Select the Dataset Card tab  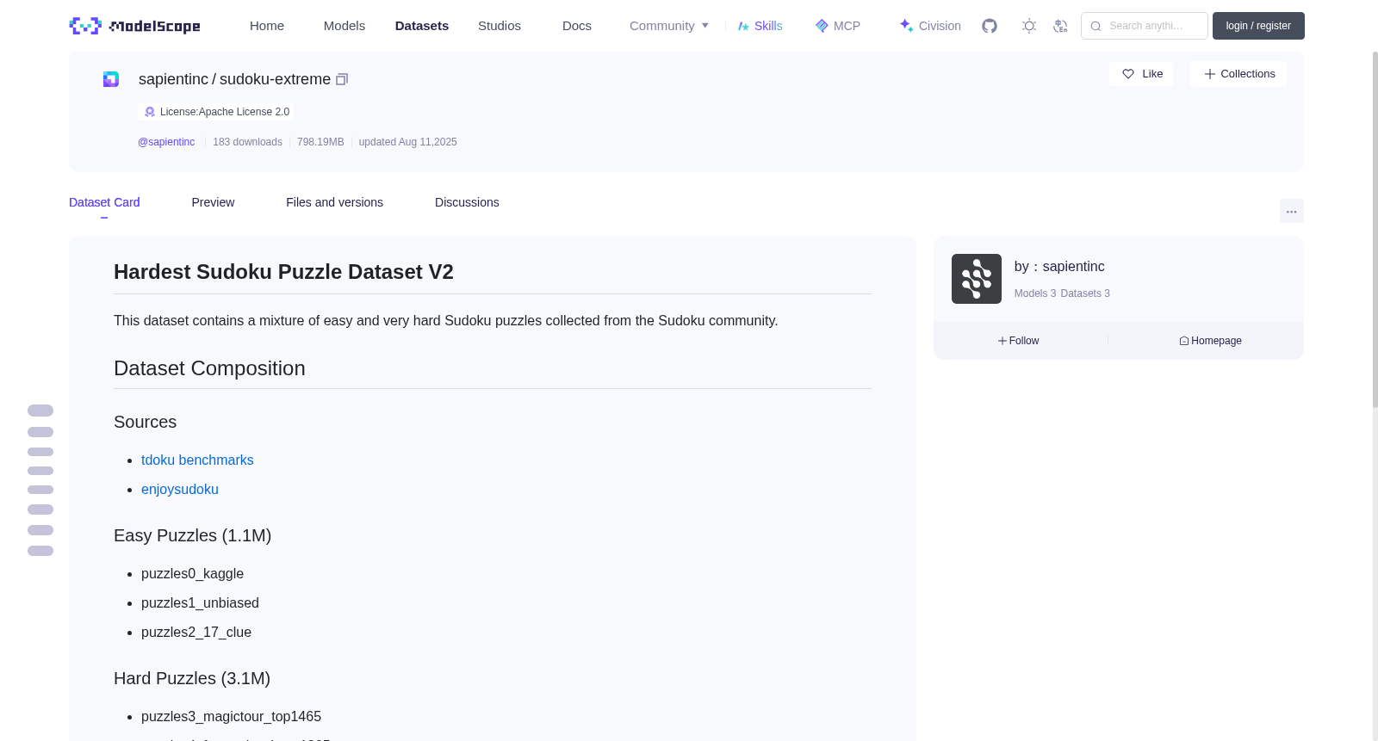104,202
